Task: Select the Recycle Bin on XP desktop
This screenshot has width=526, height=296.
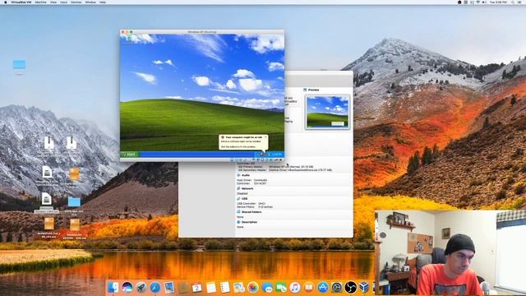Action: [x=129, y=39]
